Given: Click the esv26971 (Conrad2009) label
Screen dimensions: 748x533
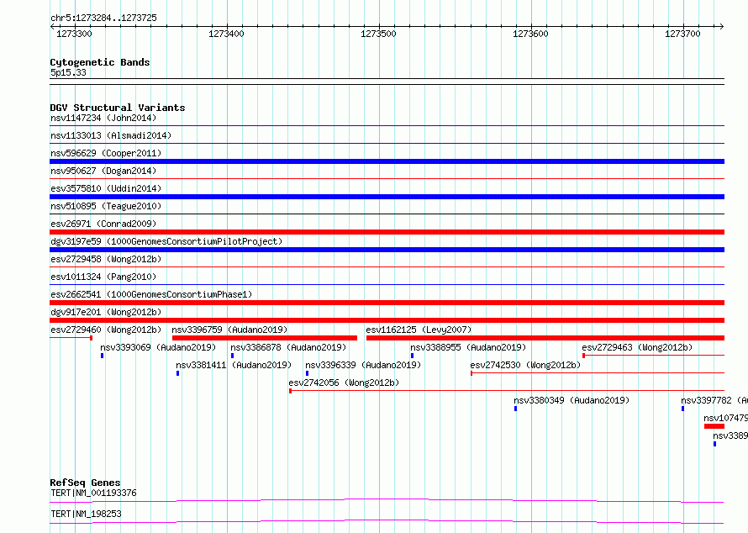Looking at the screenshot, I should pos(103,224).
